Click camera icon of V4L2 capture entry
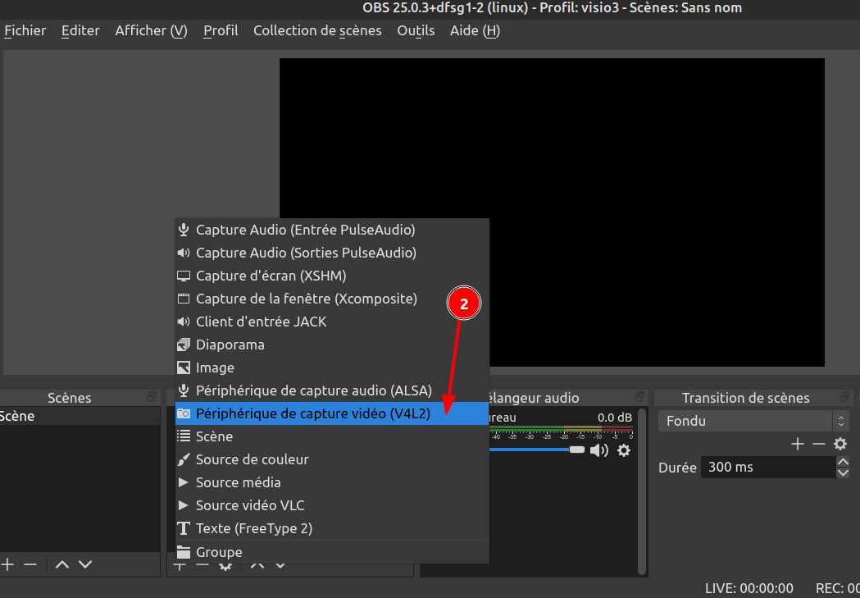The width and height of the screenshot is (860, 598). point(184,413)
